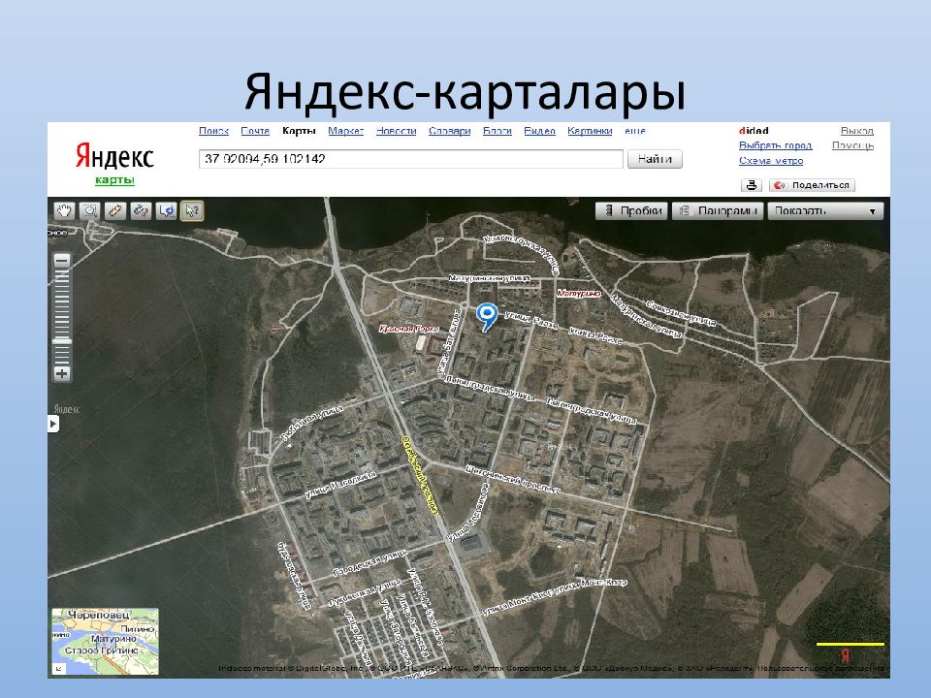Click the Найти search button
The height and width of the screenshot is (698, 931).
pos(655,159)
